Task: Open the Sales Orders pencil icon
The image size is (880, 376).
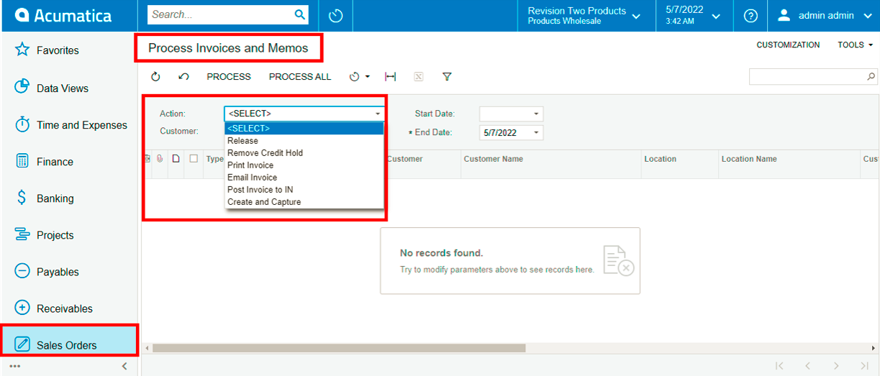Action: pyautogui.click(x=22, y=344)
